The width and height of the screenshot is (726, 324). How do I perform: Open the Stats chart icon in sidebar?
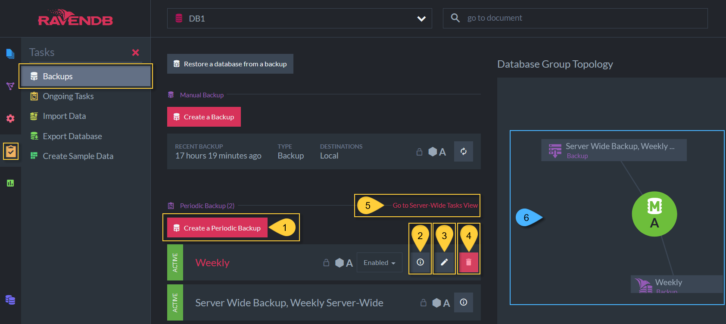click(10, 183)
